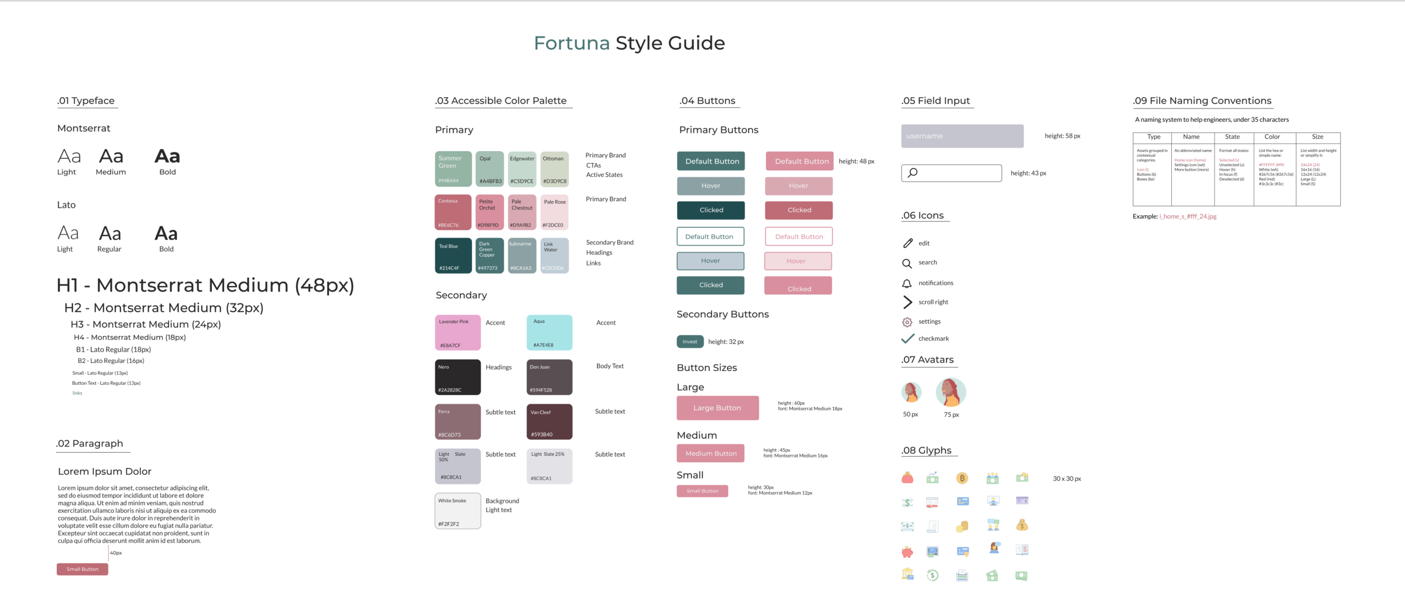Image resolution: width=1405 pixels, height=614 pixels.
Task: Click the pink filled Default Button
Action: [x=800, y=161]
